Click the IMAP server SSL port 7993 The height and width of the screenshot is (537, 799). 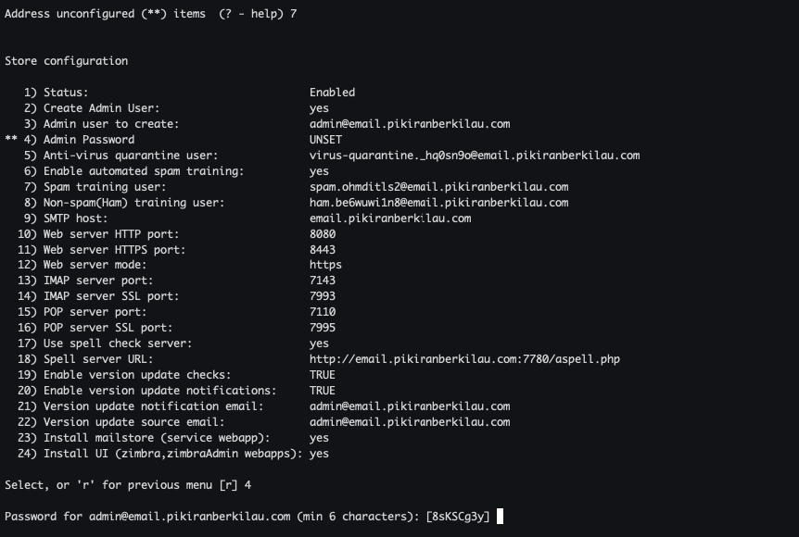(x=323, y=296)
